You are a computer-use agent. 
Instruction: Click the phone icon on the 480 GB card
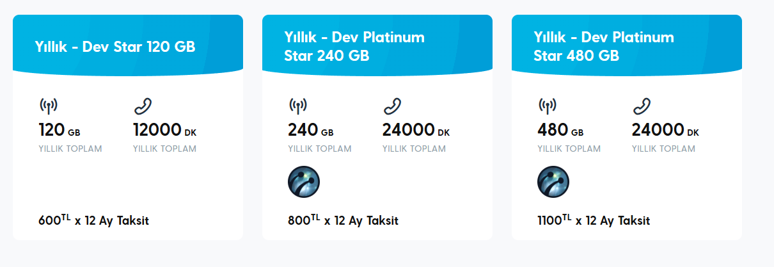click(642, 106)
